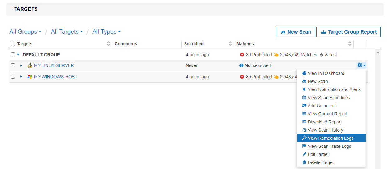Expand the MY-LINUX-SERVER tree row
Screen dimensions: 390x169
click(21, 65)
